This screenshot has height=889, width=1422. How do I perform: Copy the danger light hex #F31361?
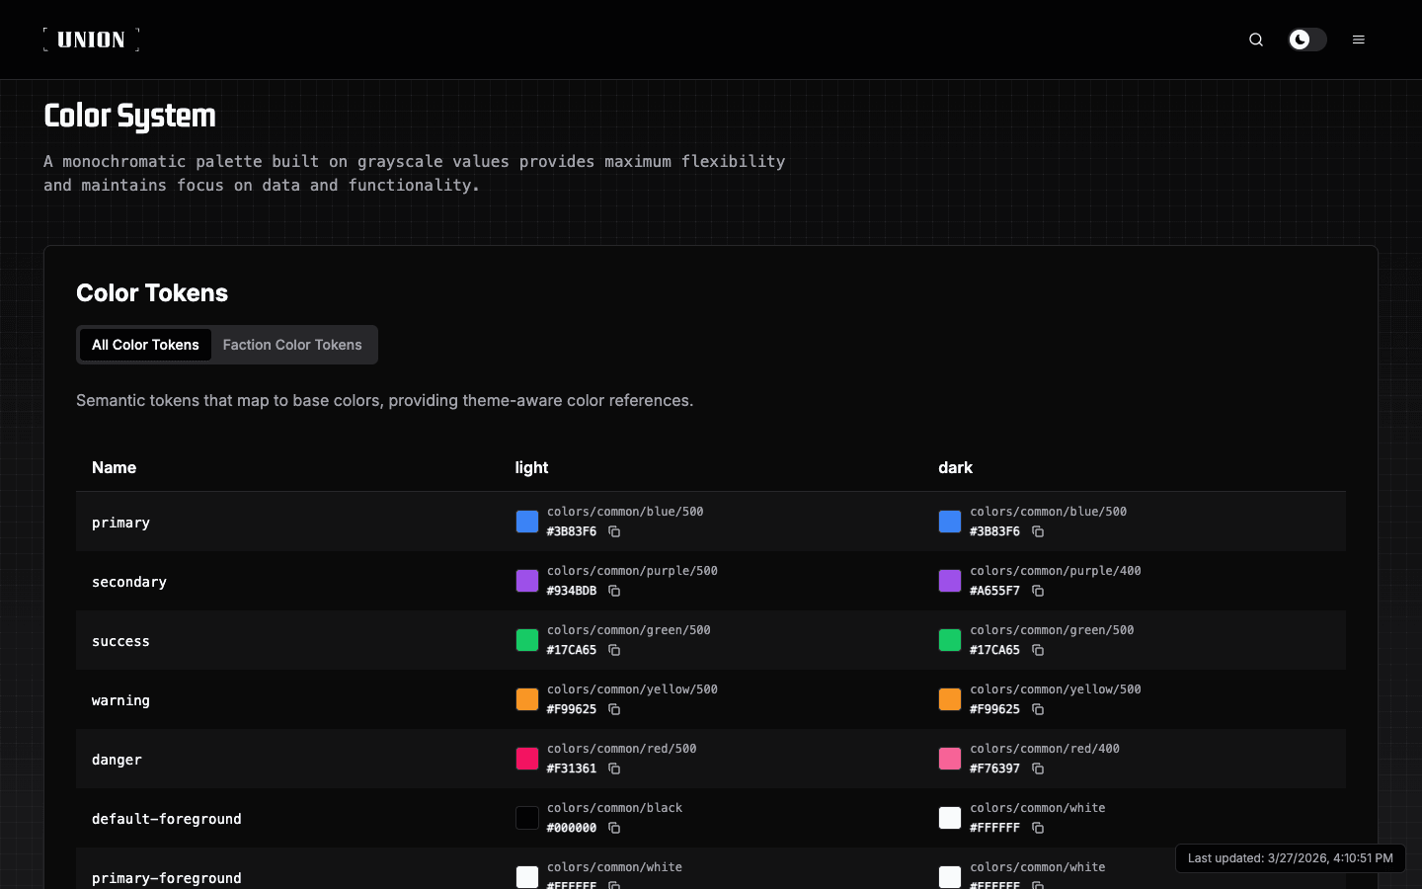click(x=613, y=768)
